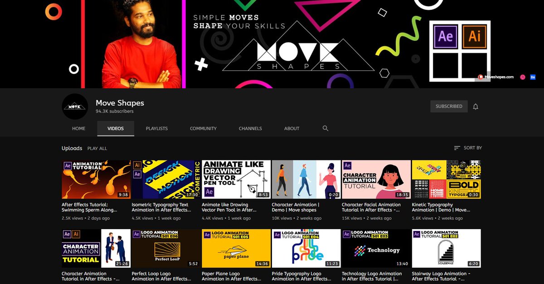The height and width of the screenshot is (284, 544).
Task: Go to the COMMUNITY tab
Action: 203,129
